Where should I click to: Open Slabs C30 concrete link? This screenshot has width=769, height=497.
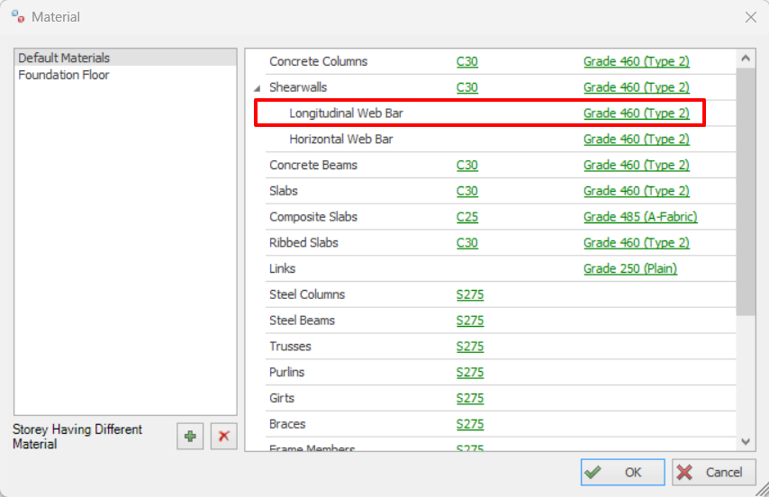pos(466,192)
